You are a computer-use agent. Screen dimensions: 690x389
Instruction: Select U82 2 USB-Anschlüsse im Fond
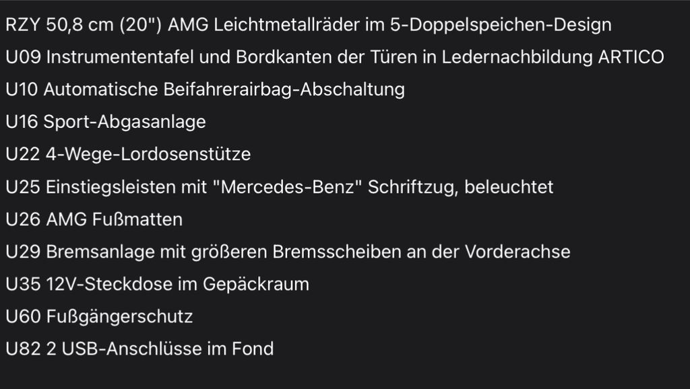tap(139, 349)
